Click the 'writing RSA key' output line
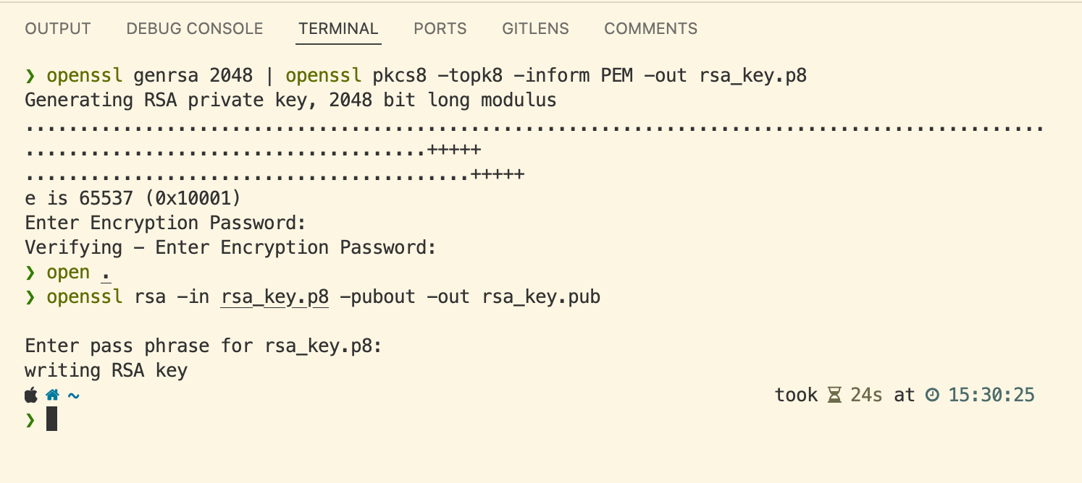The image size is (1082, 483). [106, 371]
